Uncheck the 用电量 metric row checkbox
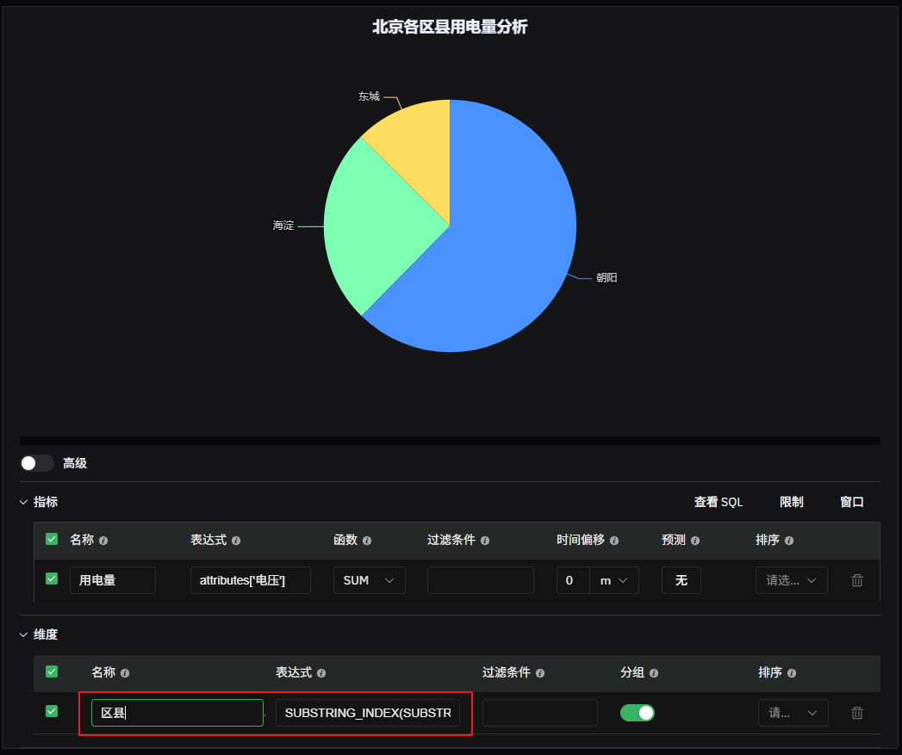Viewport: 902px width, 755px height. pos(52,579)
